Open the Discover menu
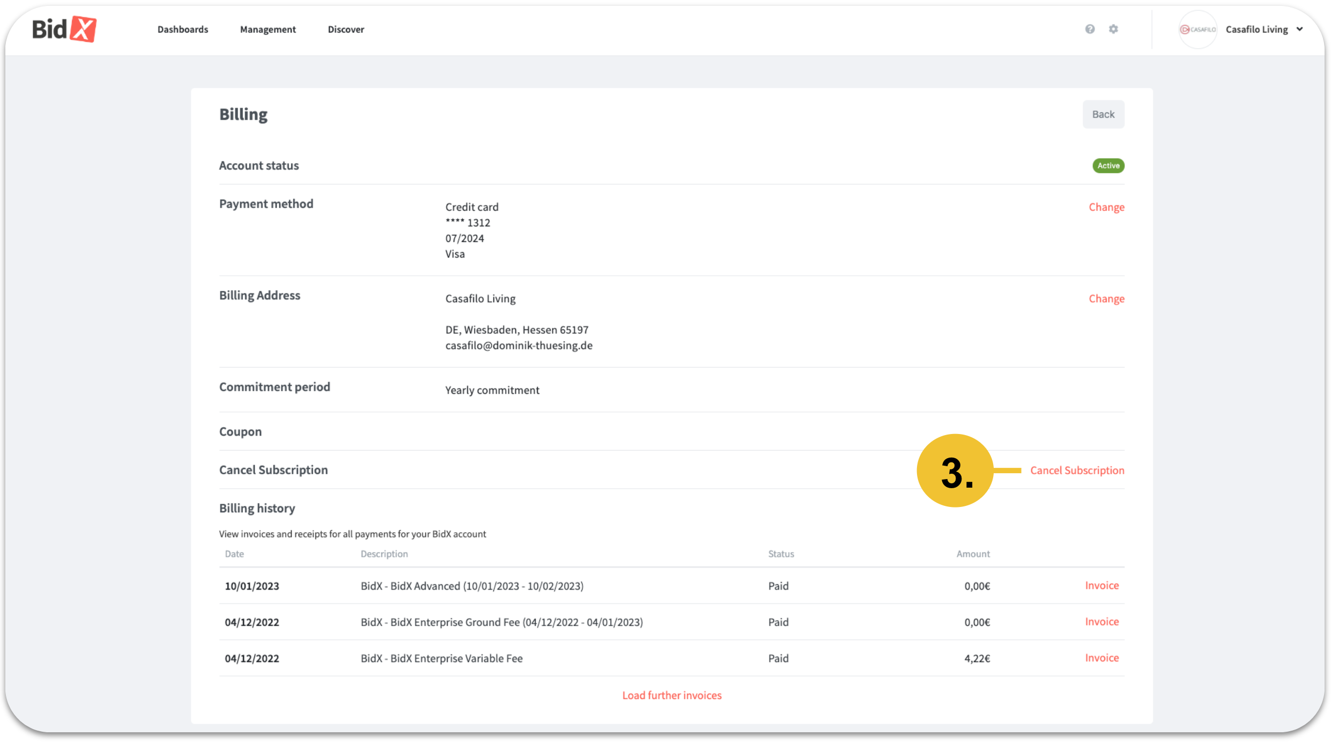This screenshot has height=743, width=1331. [x=346, y=30]
